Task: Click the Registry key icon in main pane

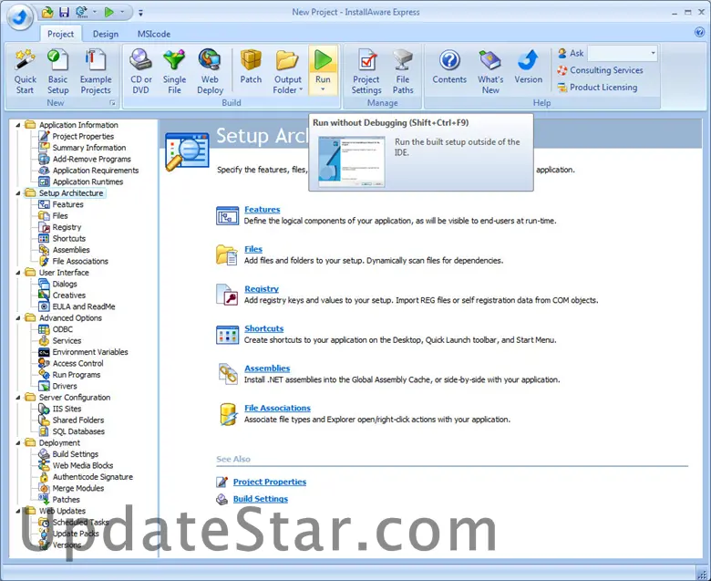Action: (227, 295)
